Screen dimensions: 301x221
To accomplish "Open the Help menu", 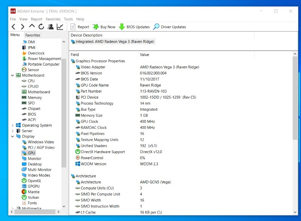I will 80,19.
